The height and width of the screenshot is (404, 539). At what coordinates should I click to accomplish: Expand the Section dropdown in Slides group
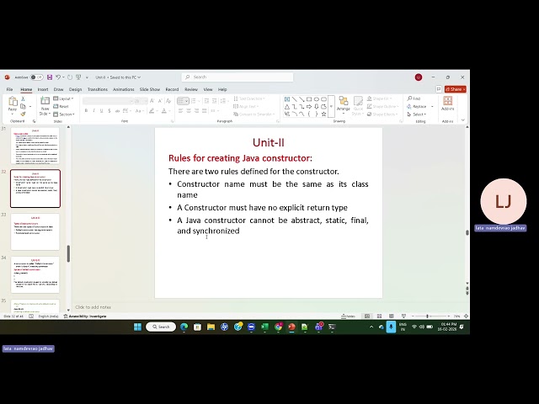pos(65,114)
